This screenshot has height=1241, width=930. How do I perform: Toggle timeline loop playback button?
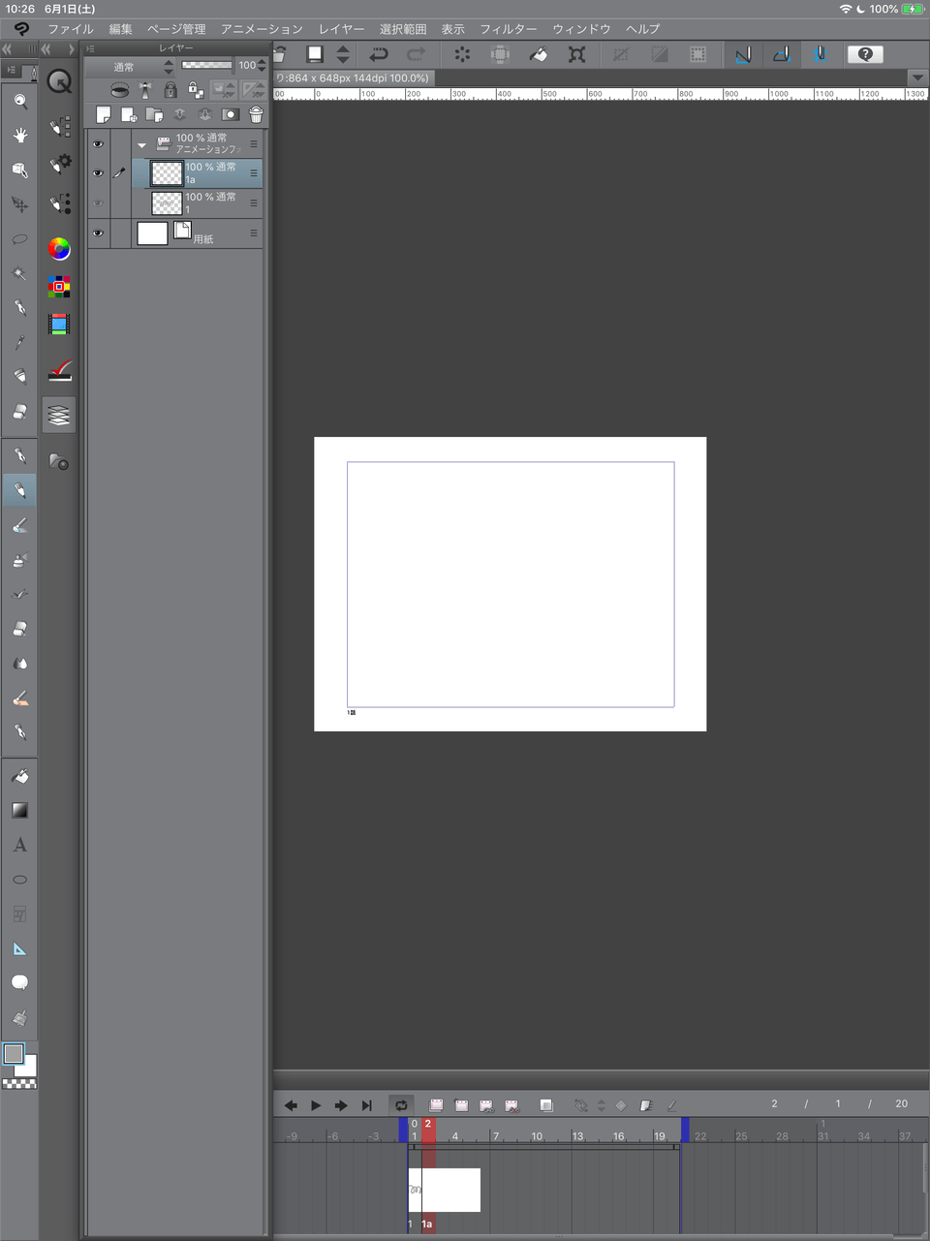click(401, 1105)
